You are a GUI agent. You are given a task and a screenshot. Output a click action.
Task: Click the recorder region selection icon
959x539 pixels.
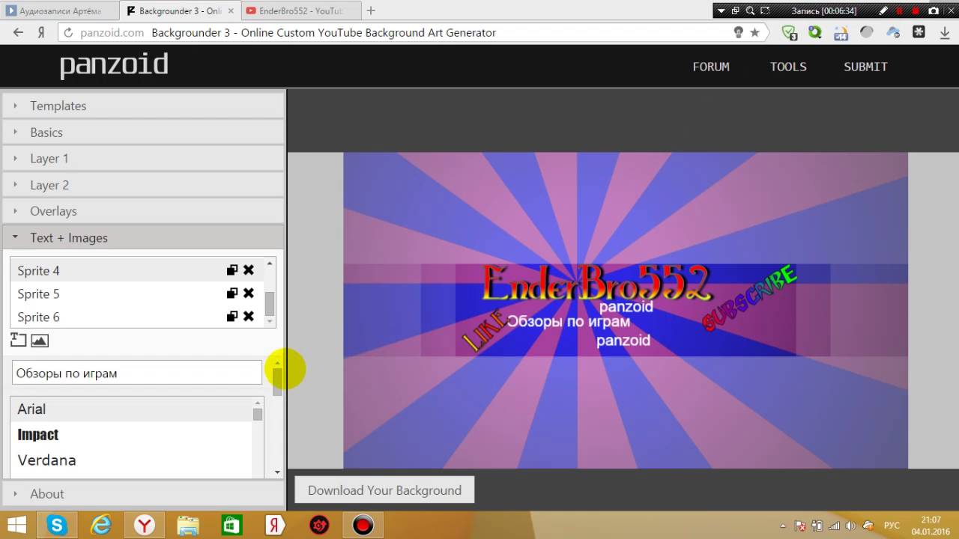tap(765, 10)
